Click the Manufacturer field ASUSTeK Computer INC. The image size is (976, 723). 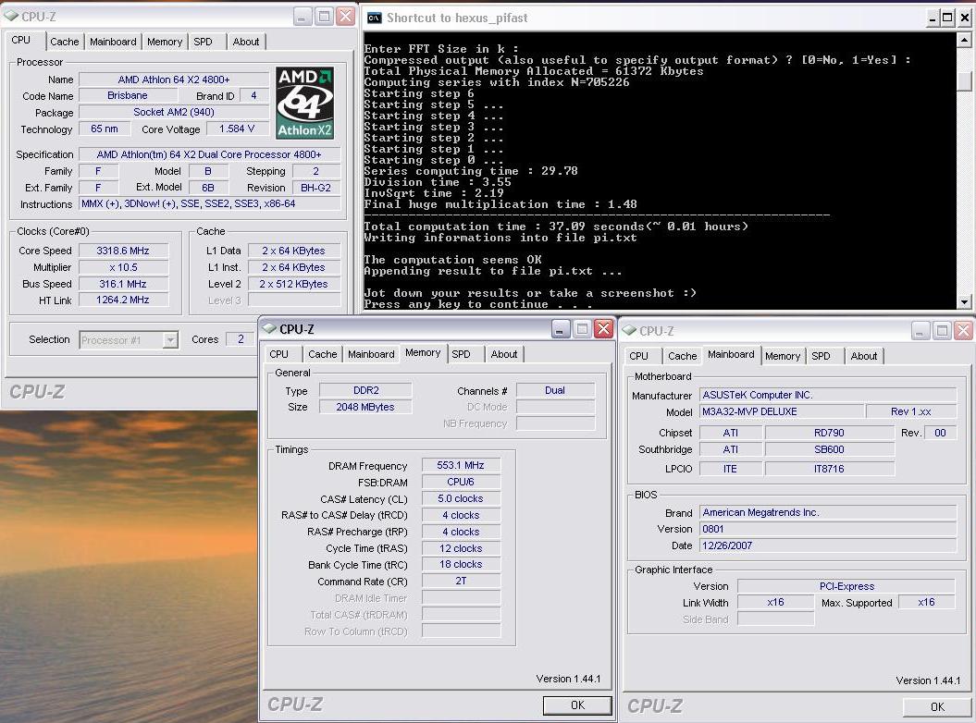[x=828, y=395]
